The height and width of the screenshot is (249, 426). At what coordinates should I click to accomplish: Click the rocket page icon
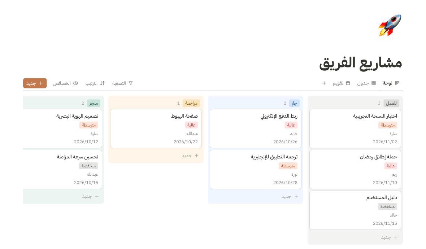coord(390,25)
